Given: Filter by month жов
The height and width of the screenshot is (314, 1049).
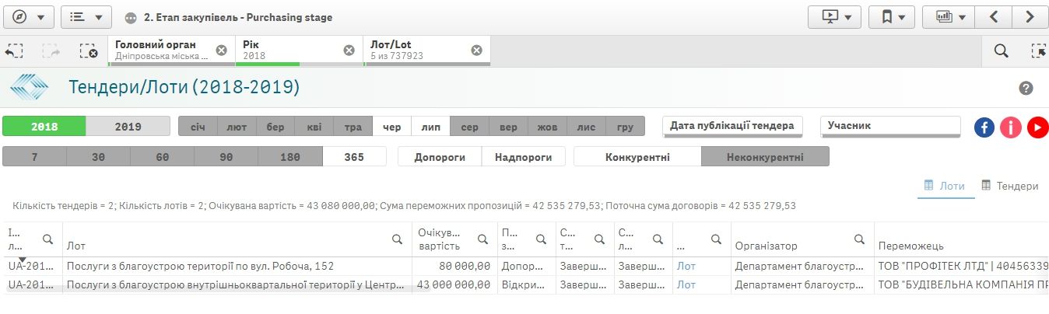Looking at the screenshot, I should point(548,127).
